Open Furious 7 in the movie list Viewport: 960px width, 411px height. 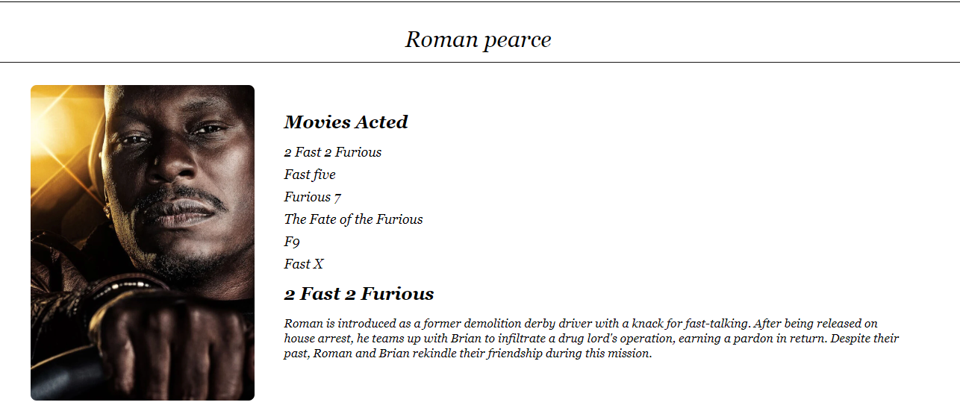coord(313,197)
